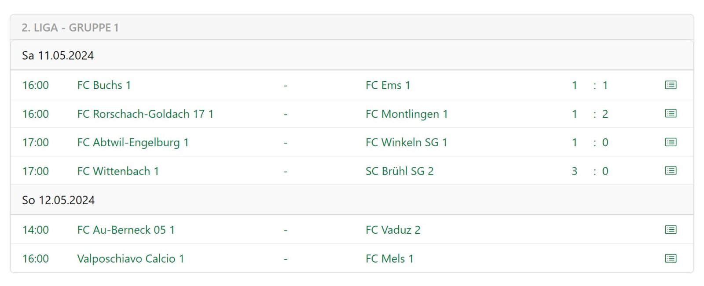
Task: Open Valposchiavo Calcio 1 team link
Action: [131, 259]
